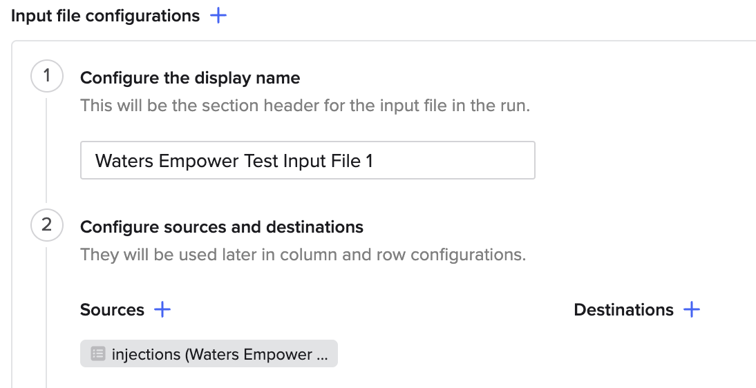Click the connector line between steps 1 and 2
The height and width of the screenshot is (388, 756).
[x=47, y=151]
